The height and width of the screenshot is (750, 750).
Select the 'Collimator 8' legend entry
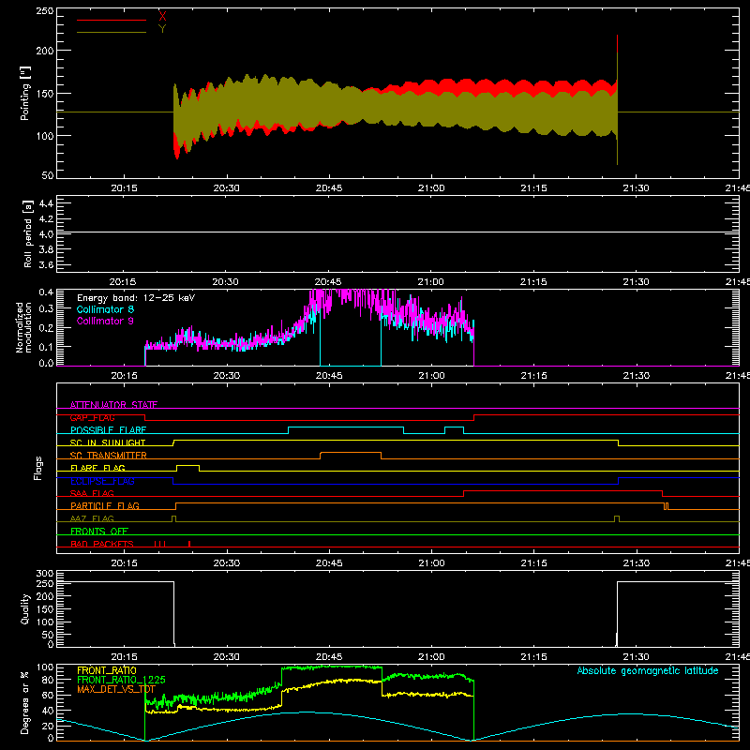105,309
